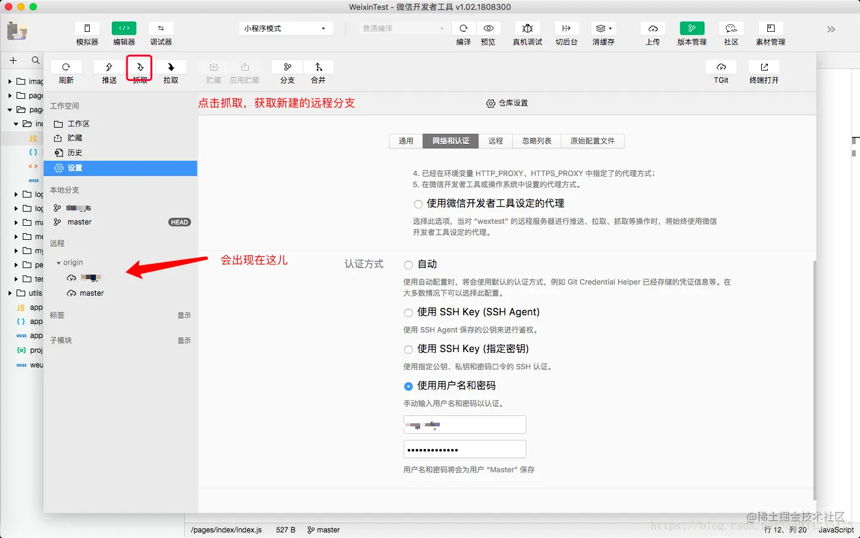Select the 自动 authentication radio
Image resolution: width=860 pixels, height=538 pixels.
(x=408, y=265)
